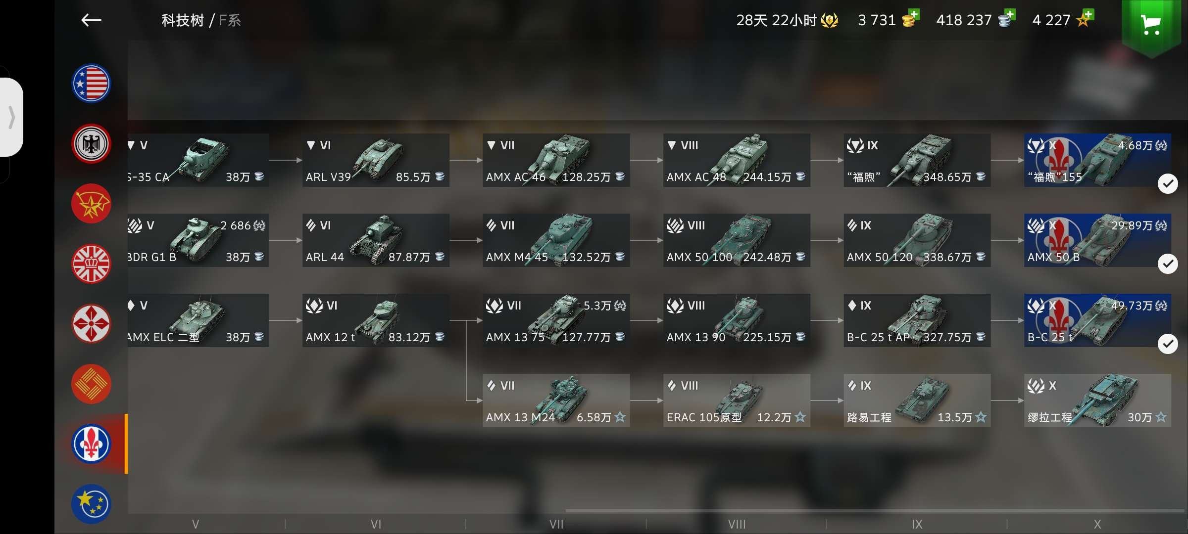
Task: Open the green shopping cart store
Action: pyautogui.click(x=1151, y=25)
